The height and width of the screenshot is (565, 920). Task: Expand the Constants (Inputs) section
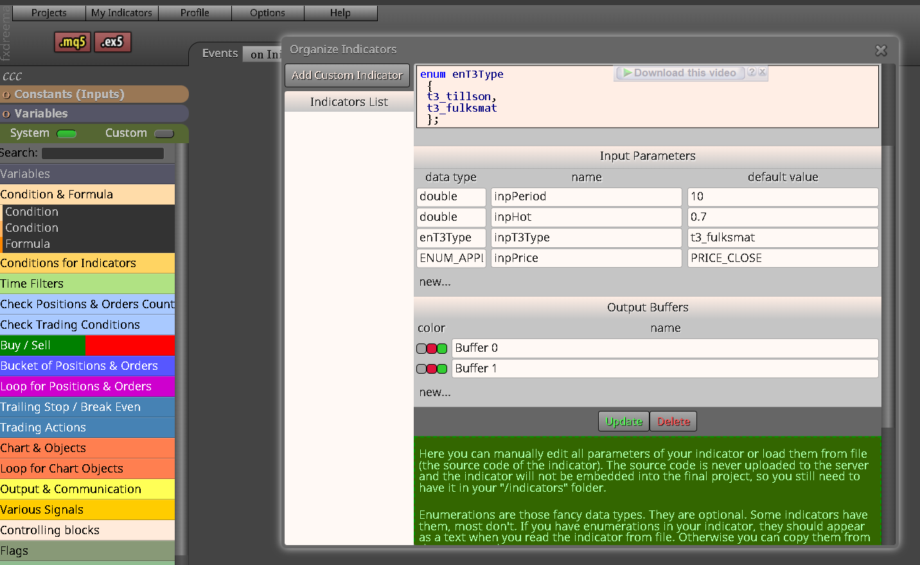click(x=94, y=94)
